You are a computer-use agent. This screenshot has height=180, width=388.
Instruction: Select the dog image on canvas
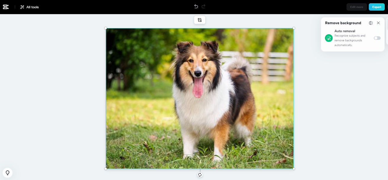200,99
